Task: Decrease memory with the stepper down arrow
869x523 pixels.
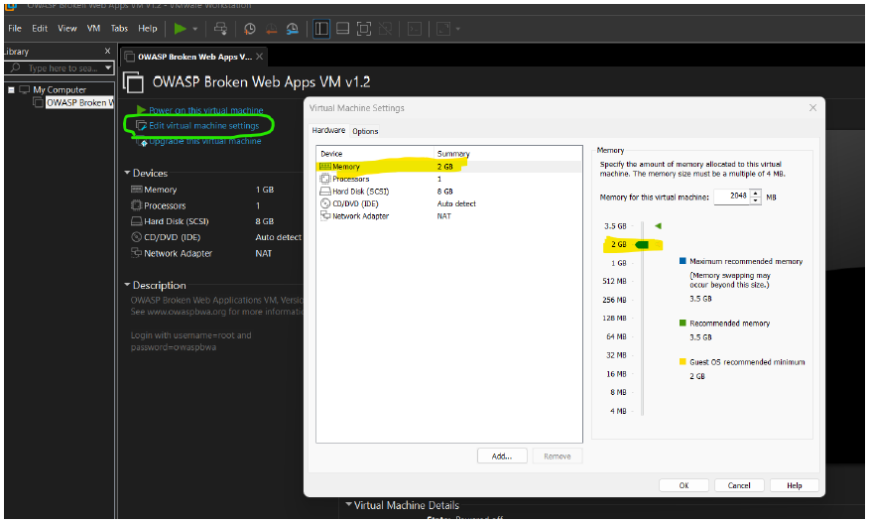Action: (756, 200)
